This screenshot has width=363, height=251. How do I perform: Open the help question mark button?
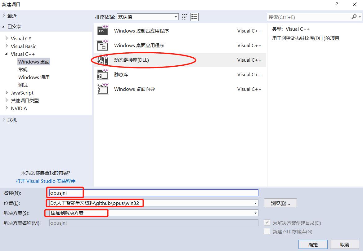point(337,4)
